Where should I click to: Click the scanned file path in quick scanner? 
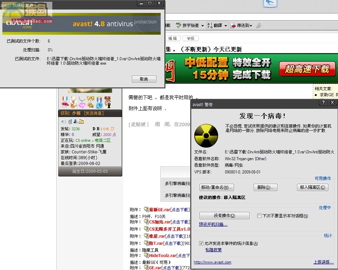pyautogui.click(x=104, y=61)
